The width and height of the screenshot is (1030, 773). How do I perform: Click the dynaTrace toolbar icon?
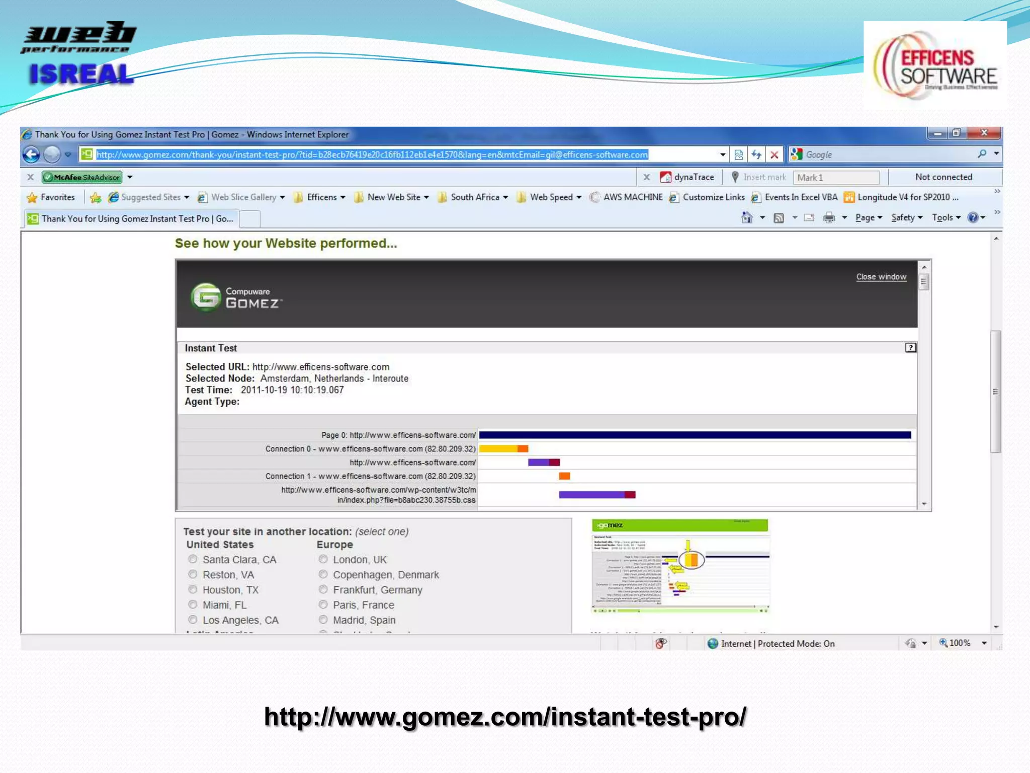666,177
